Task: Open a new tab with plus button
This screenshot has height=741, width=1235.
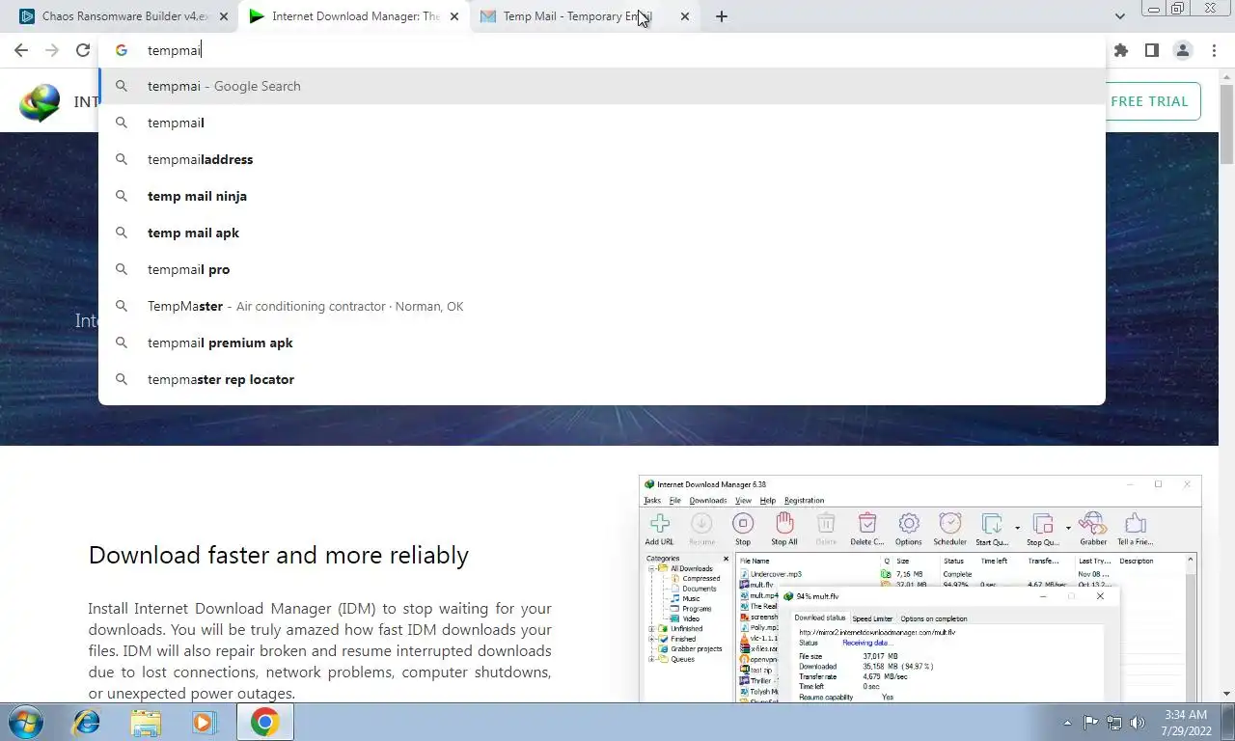Action: tap(722, 16)
